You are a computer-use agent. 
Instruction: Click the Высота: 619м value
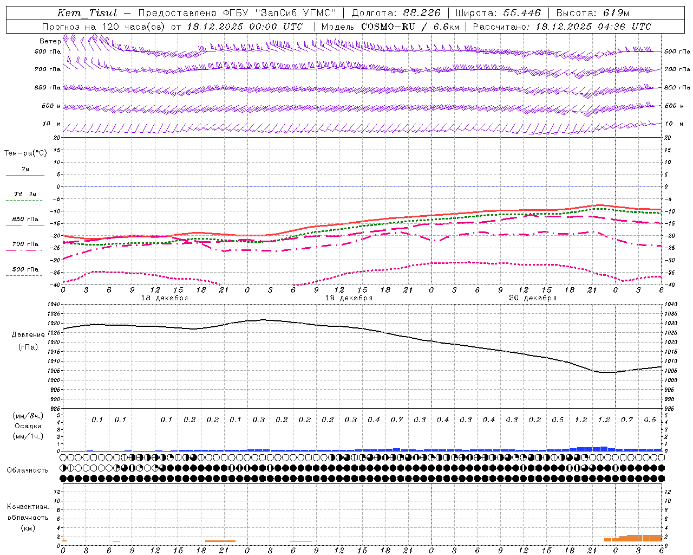coord(593,13)
